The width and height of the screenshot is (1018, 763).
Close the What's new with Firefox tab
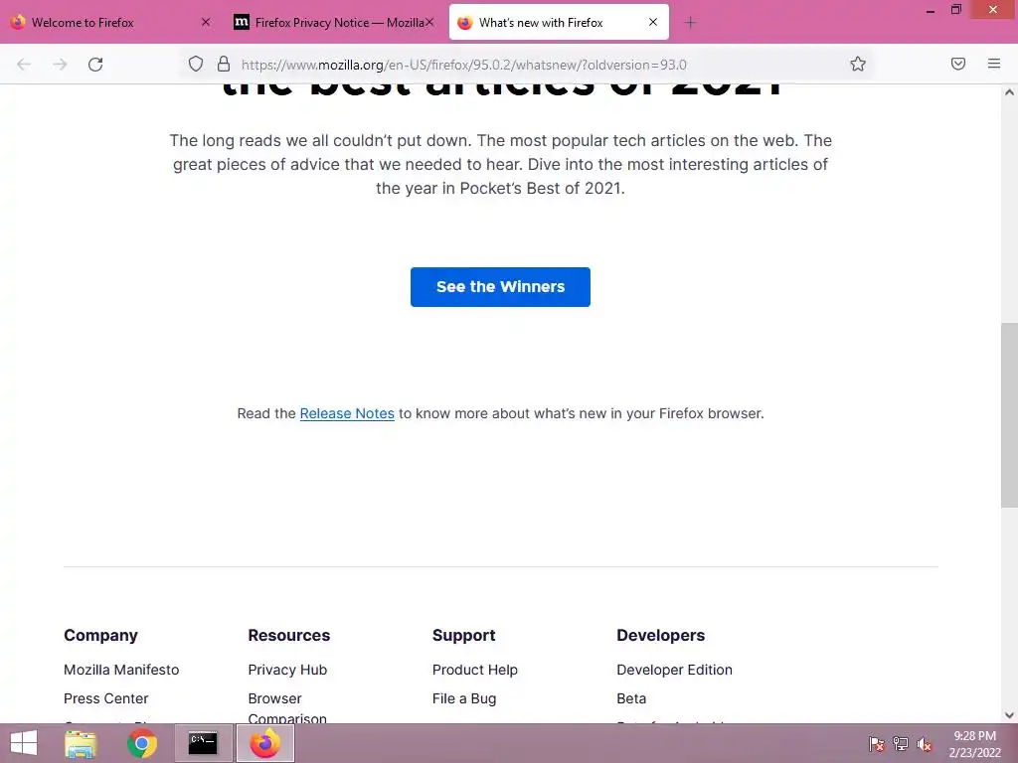[x=653, y=22]
